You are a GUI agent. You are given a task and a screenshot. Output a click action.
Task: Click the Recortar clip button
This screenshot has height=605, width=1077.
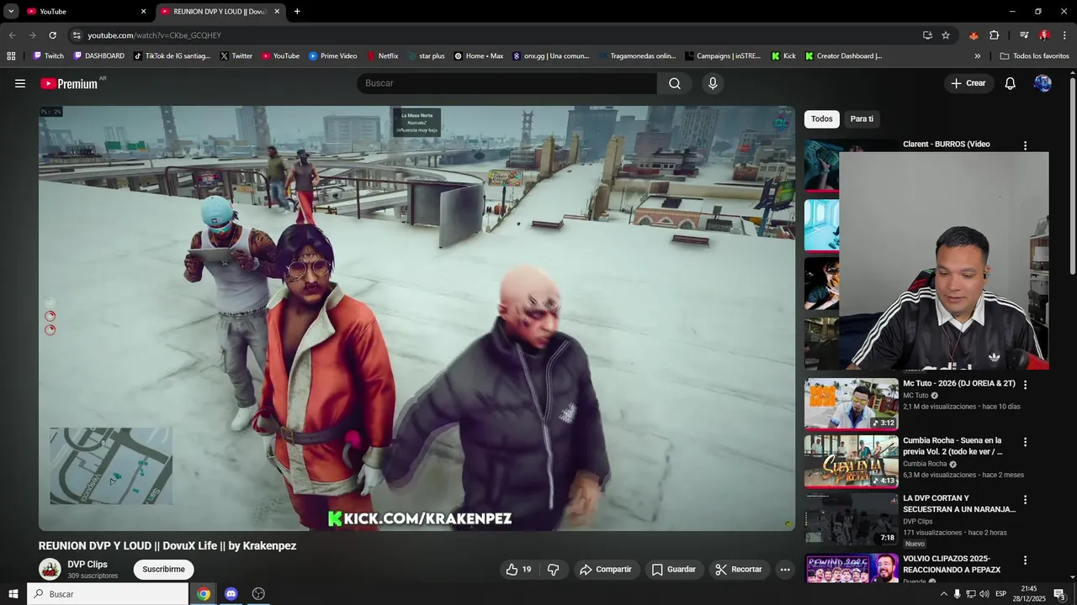coord(739,570)
